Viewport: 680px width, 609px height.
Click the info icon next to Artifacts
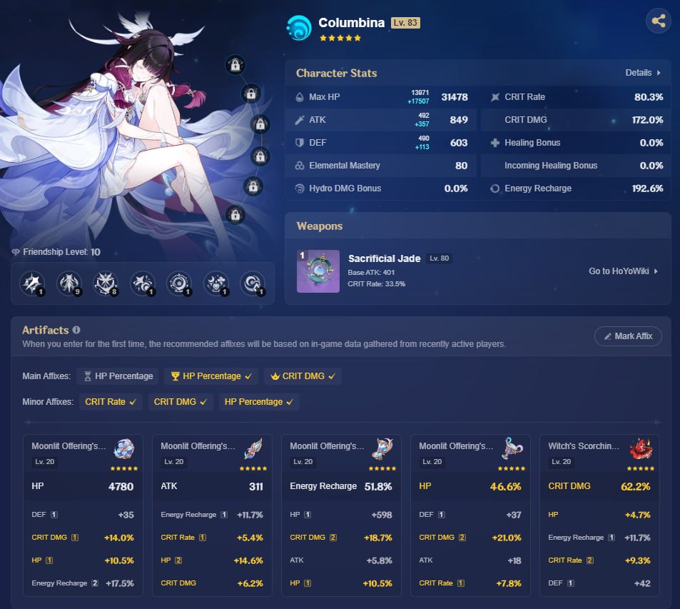click(x=76, y=330)
